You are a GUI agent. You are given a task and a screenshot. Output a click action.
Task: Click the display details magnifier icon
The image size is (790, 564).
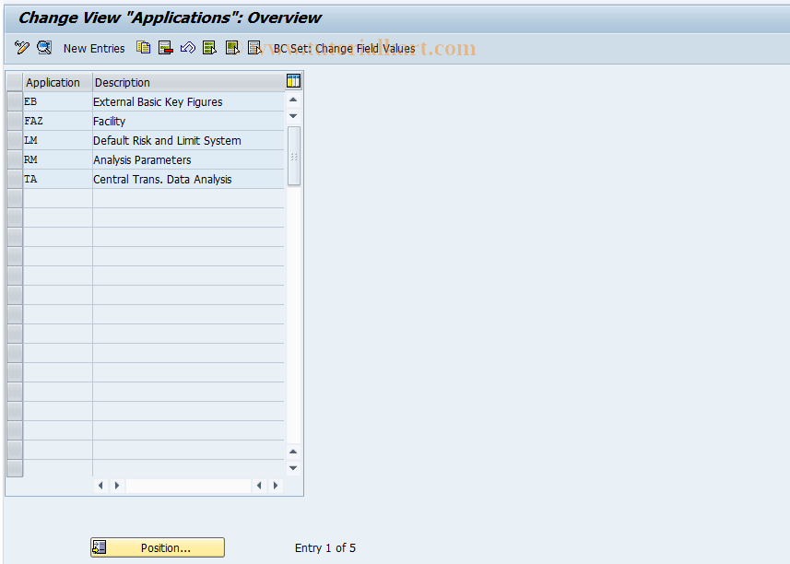click(44, 48)
